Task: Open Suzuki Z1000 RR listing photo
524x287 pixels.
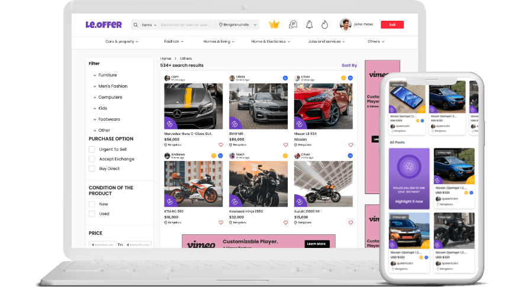Action: click(323, 184)
